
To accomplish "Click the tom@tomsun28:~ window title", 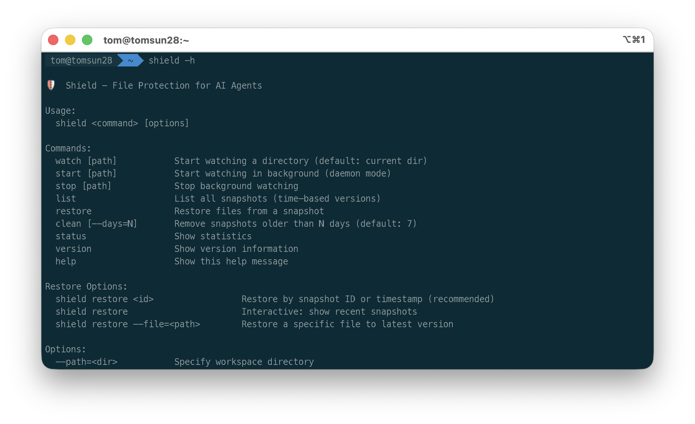I will [146, 40].
